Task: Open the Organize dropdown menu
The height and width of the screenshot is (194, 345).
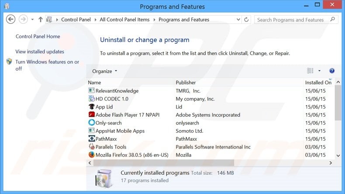Action: pos(105,71)
